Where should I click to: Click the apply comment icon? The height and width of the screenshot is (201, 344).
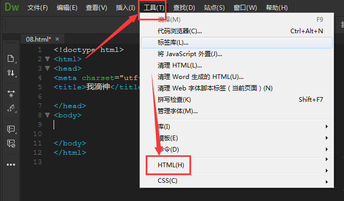point(11,129)
